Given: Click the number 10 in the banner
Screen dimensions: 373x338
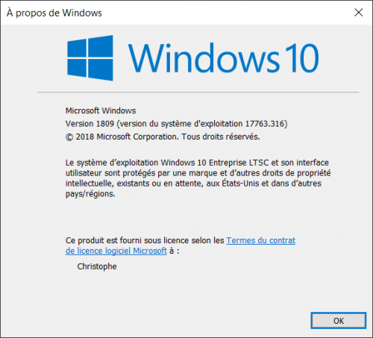Looking at the screenshot, I should click(302, 58).
